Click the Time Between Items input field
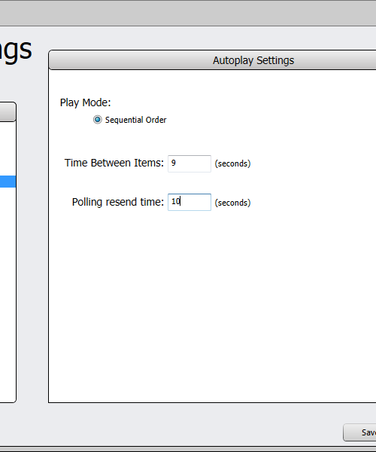This screenshot has width=376, height=452. pyautogui.click(x=190, y=163)
